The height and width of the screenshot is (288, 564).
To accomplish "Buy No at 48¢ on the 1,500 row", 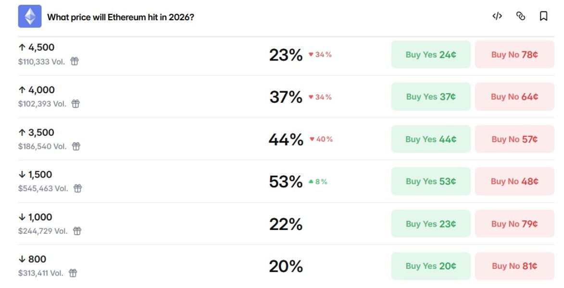I will [514, 181].
